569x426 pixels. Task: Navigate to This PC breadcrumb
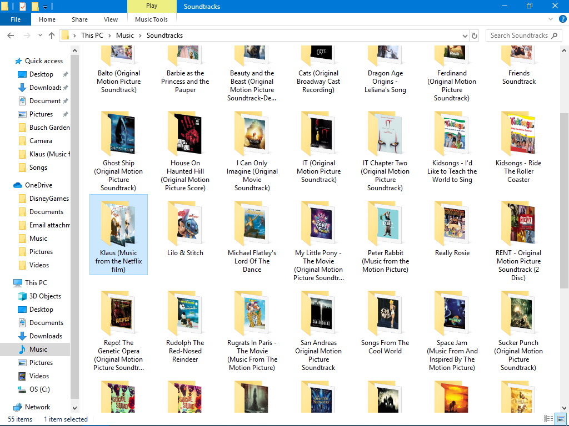92,35
